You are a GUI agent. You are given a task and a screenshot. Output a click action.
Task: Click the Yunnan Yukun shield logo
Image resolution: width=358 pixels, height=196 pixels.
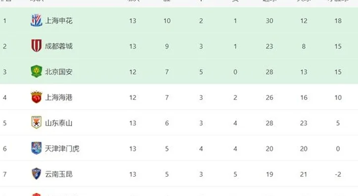point(36,174)
